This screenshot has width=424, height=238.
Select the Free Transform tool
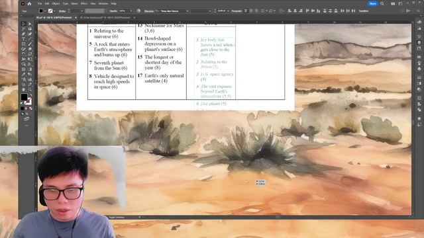30,59
